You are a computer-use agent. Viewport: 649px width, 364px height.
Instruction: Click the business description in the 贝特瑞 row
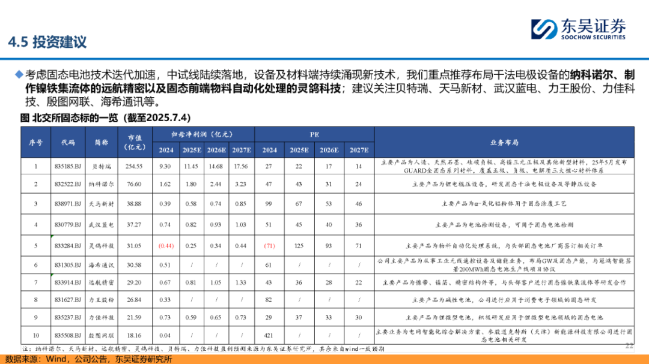[504, 166]
